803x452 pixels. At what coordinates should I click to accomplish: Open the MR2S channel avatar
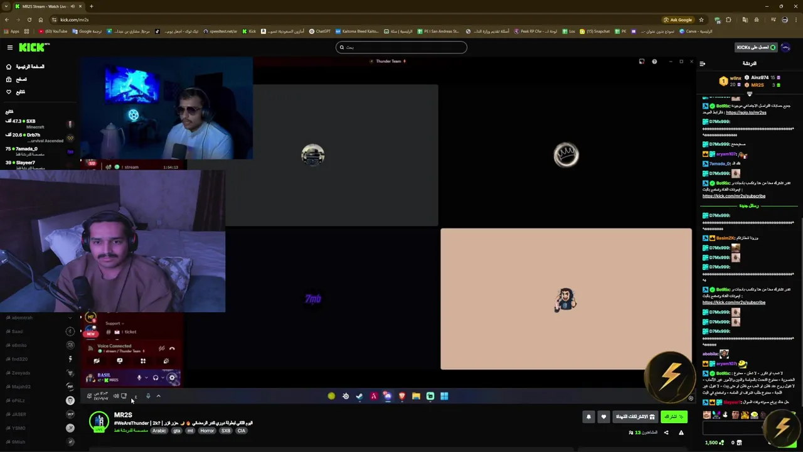pos(98,422)
